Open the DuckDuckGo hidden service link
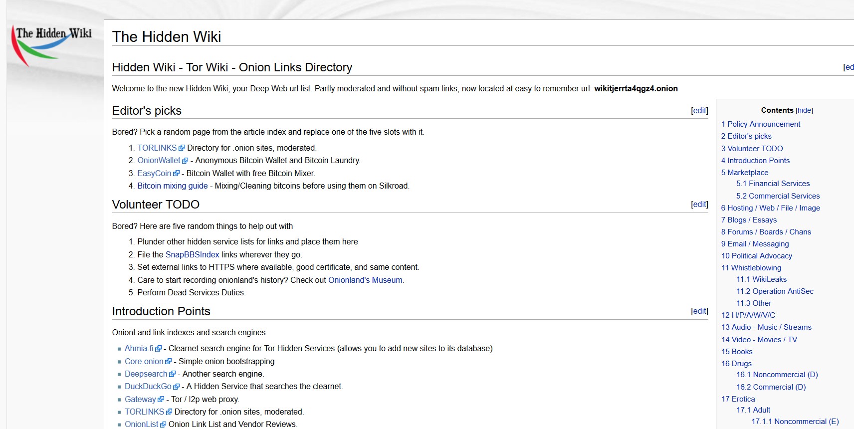 148,387
